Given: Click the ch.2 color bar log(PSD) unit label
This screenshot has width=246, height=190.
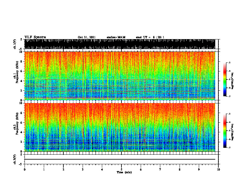Looking at the screenshot, I should (x=233, y=132).
